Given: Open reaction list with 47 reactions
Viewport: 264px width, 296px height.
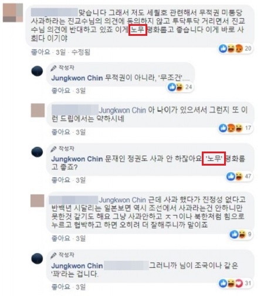Looking at the screenshot, I should click(239, 176).
